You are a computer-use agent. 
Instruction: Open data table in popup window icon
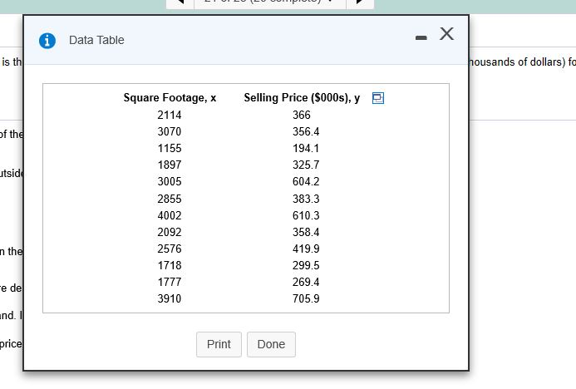378,98
